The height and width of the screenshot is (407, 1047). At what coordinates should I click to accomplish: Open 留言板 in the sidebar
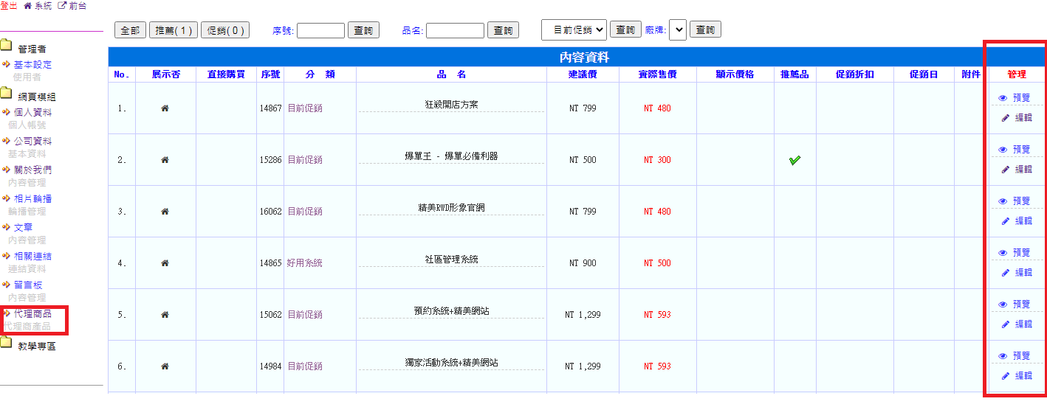[28, 285]
